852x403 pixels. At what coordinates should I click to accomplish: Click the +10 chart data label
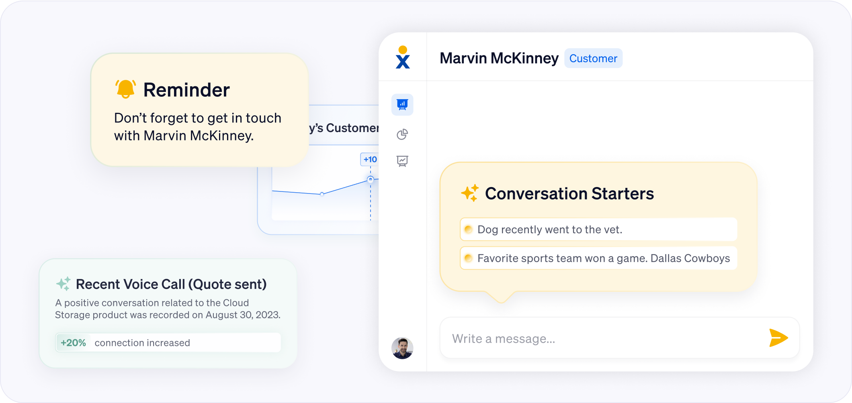(x=370, y=159)
